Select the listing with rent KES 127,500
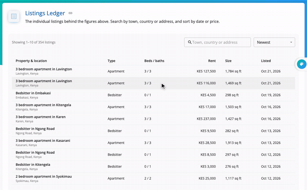 coord(153,71)
